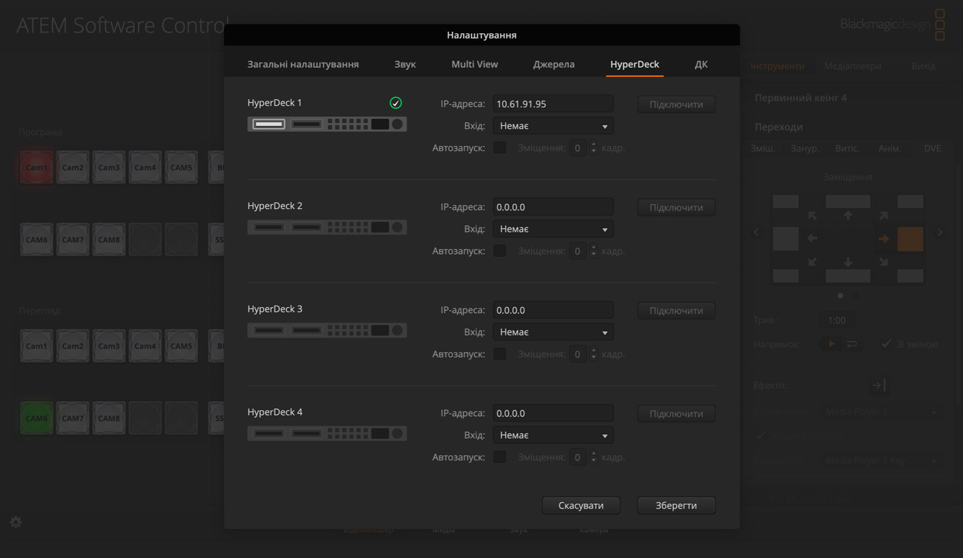Toggle the 'Зі зміною' checkbox
This screenshot has height=558, width=963.
click(887, 343)
